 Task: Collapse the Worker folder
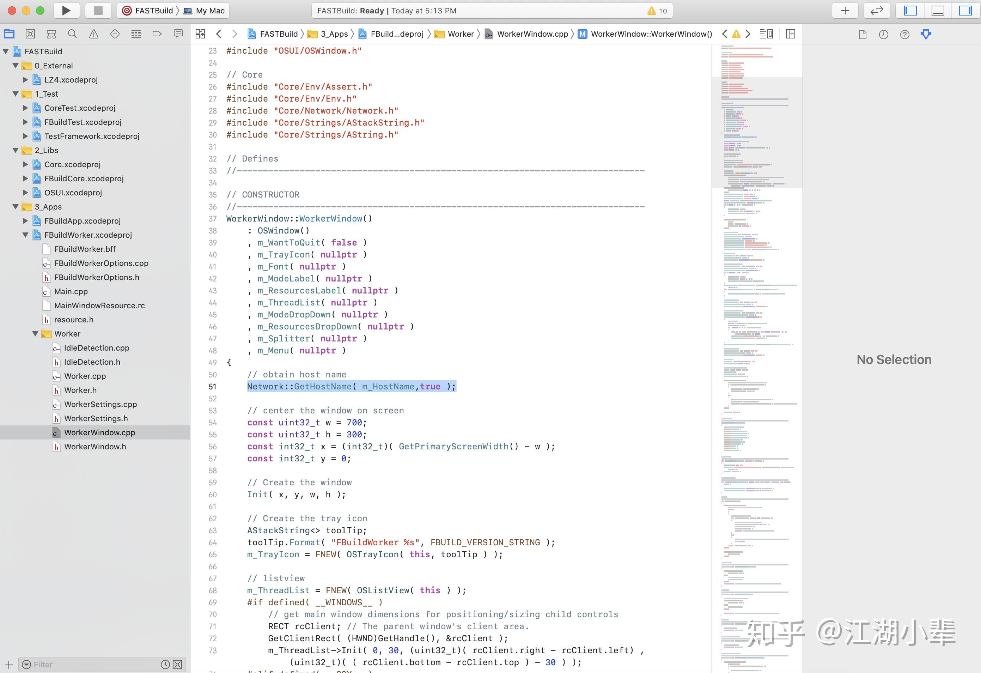point(36,334)
